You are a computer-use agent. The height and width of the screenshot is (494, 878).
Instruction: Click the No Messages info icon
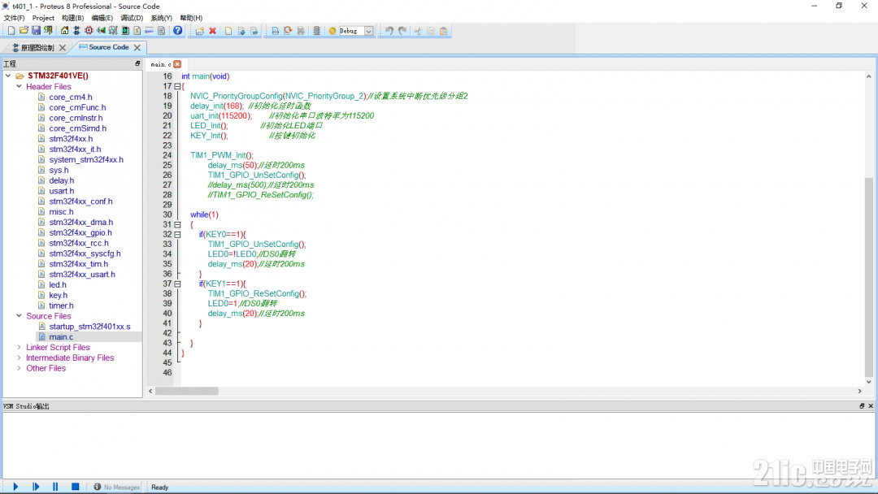[98, 487]
